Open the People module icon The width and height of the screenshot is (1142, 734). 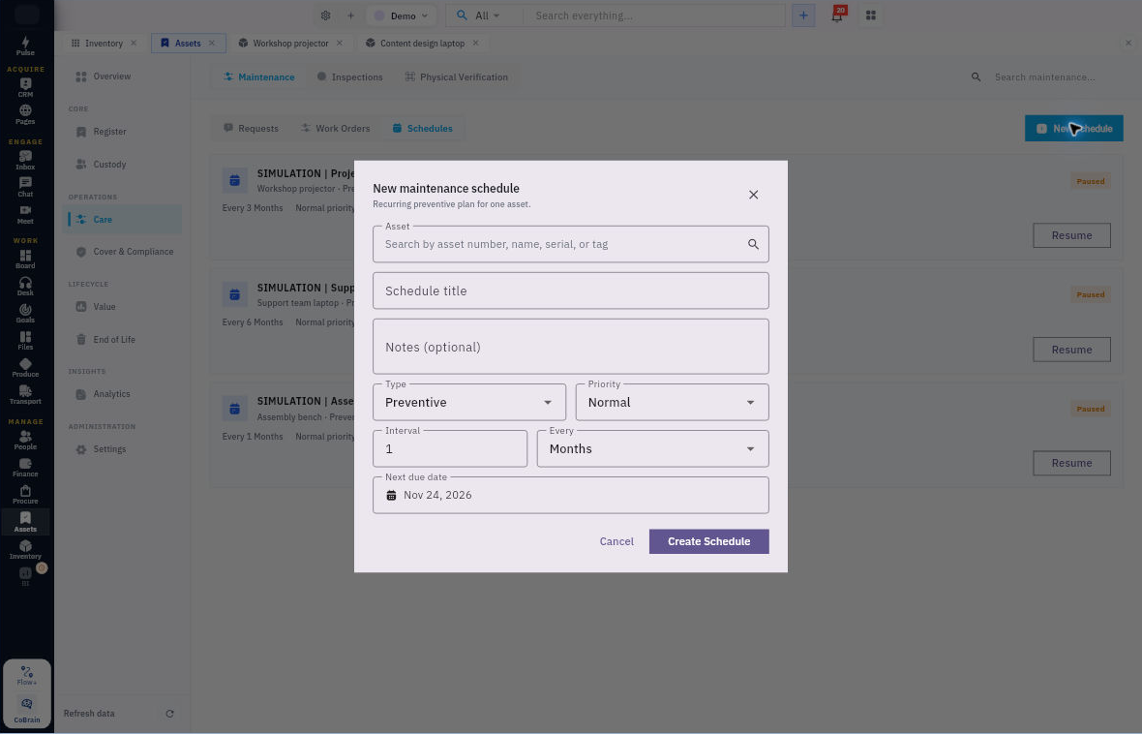click(25, 440)
